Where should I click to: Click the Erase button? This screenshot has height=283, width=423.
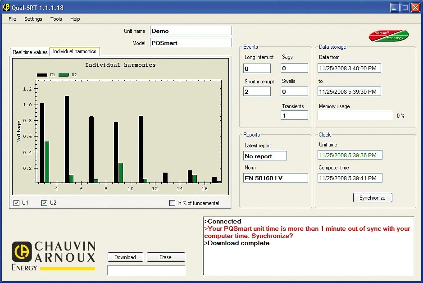tap(166, 257)
